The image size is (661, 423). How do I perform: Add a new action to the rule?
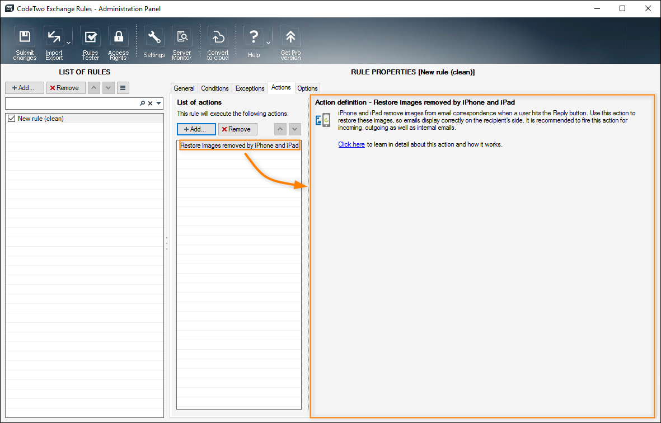196,129
